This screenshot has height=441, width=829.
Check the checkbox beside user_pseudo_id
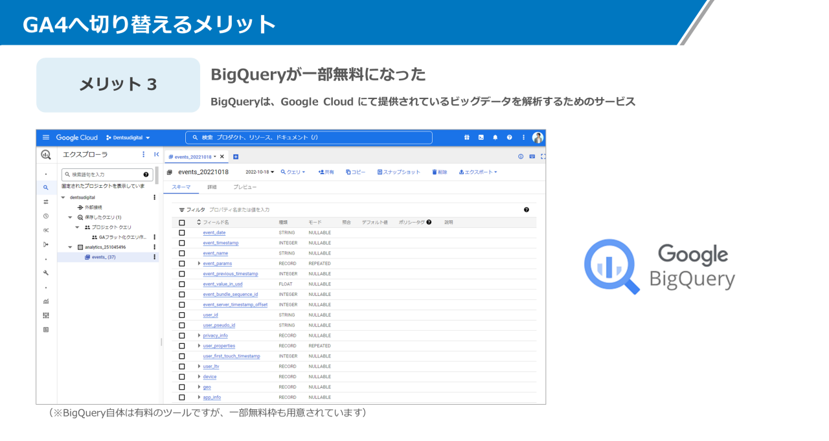click(182, 325)
